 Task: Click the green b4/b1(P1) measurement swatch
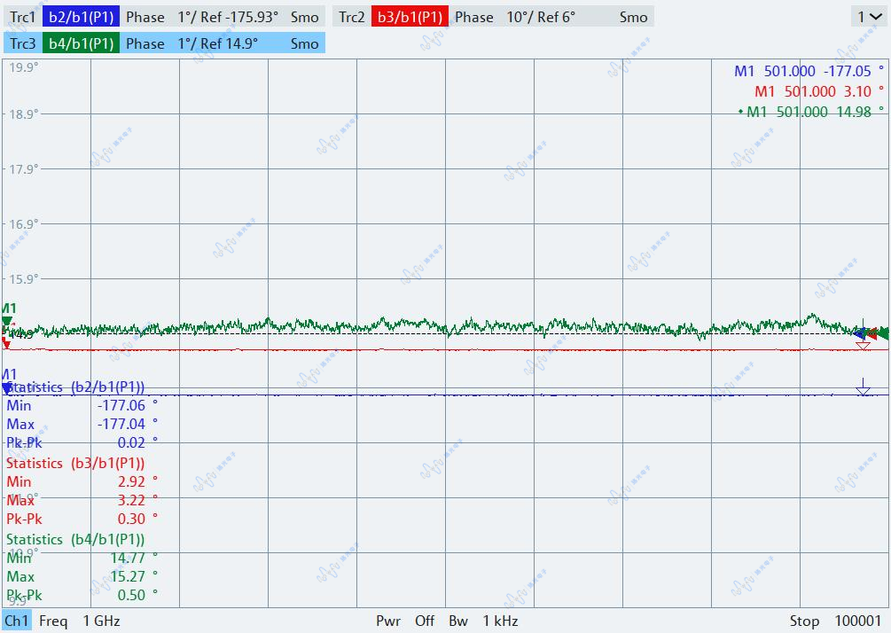(81, 43)
